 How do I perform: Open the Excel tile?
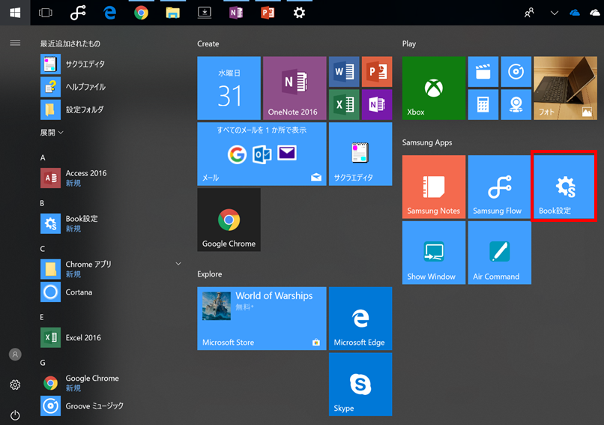[x=344, y=104]
